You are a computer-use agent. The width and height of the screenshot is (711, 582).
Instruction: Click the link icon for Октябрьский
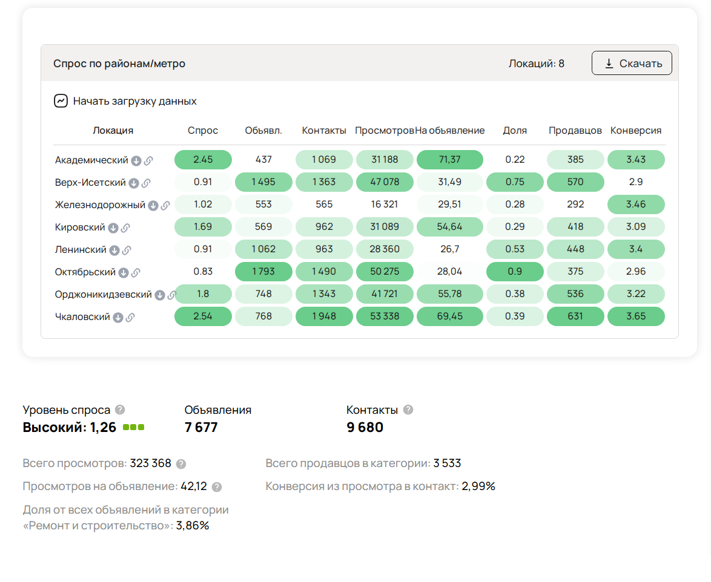(x=136, y=272)
